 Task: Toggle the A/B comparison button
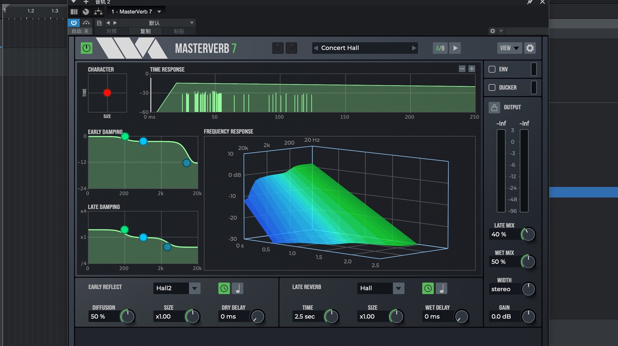coord(440,48)
